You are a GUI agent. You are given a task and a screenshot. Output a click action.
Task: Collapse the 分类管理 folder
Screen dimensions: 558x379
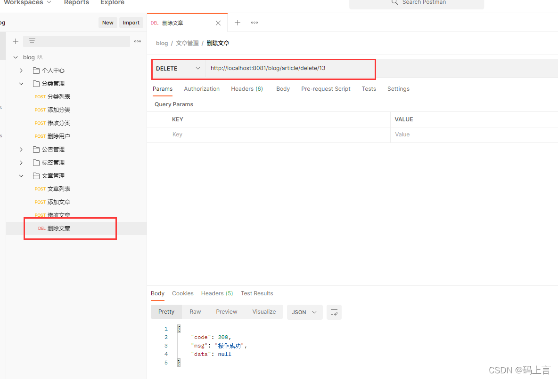(21, 84)
